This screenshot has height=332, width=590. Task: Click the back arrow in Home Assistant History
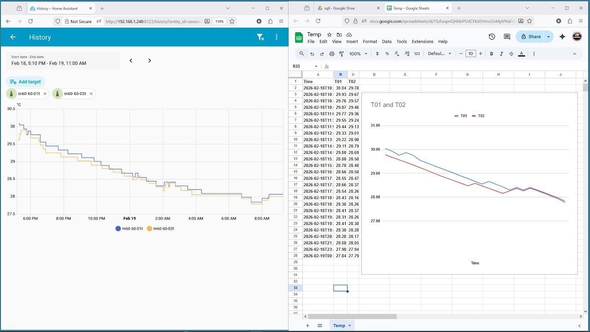(x=13, y=37)
